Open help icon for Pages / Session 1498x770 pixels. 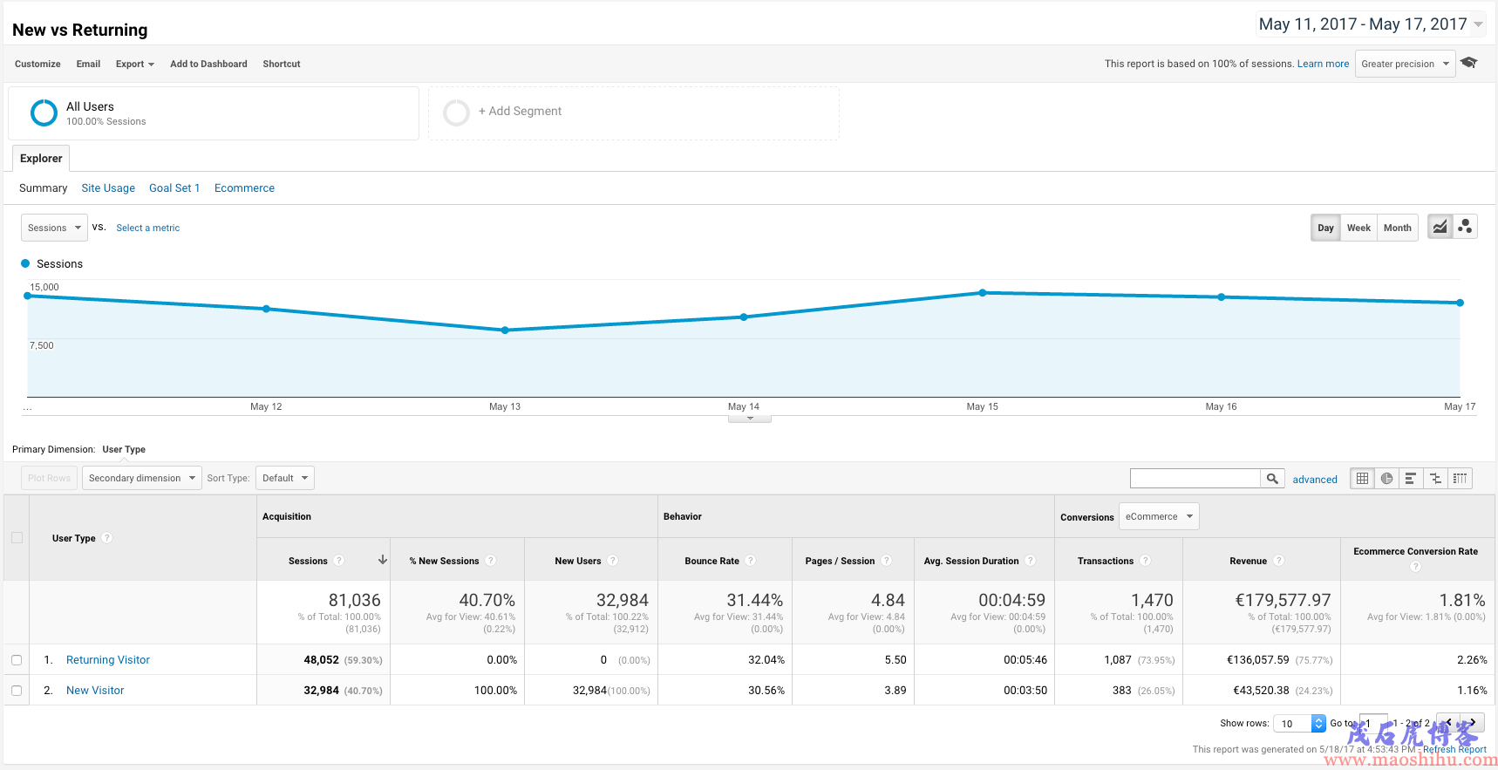click(x=887, y=561)
